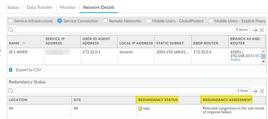268x119 pixels.
Task: Click the arrow icon beside the 1 item search
Action: tap(255, 91)
